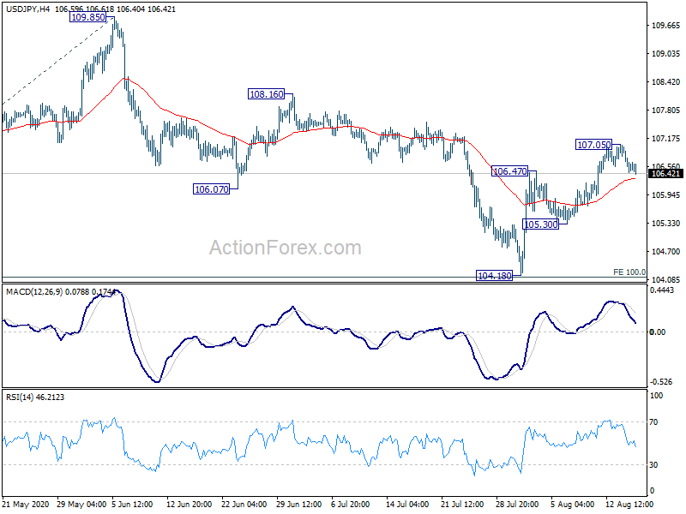The image size is (686, 514).
Task: Click the 0.4443 MACD axis value
Action: (662, 290)
